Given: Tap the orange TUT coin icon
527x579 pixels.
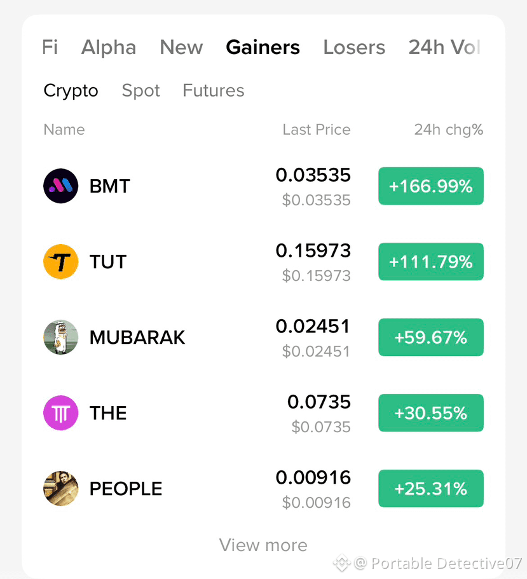Looking at the screenshot, I should click(x=60, y=261).
